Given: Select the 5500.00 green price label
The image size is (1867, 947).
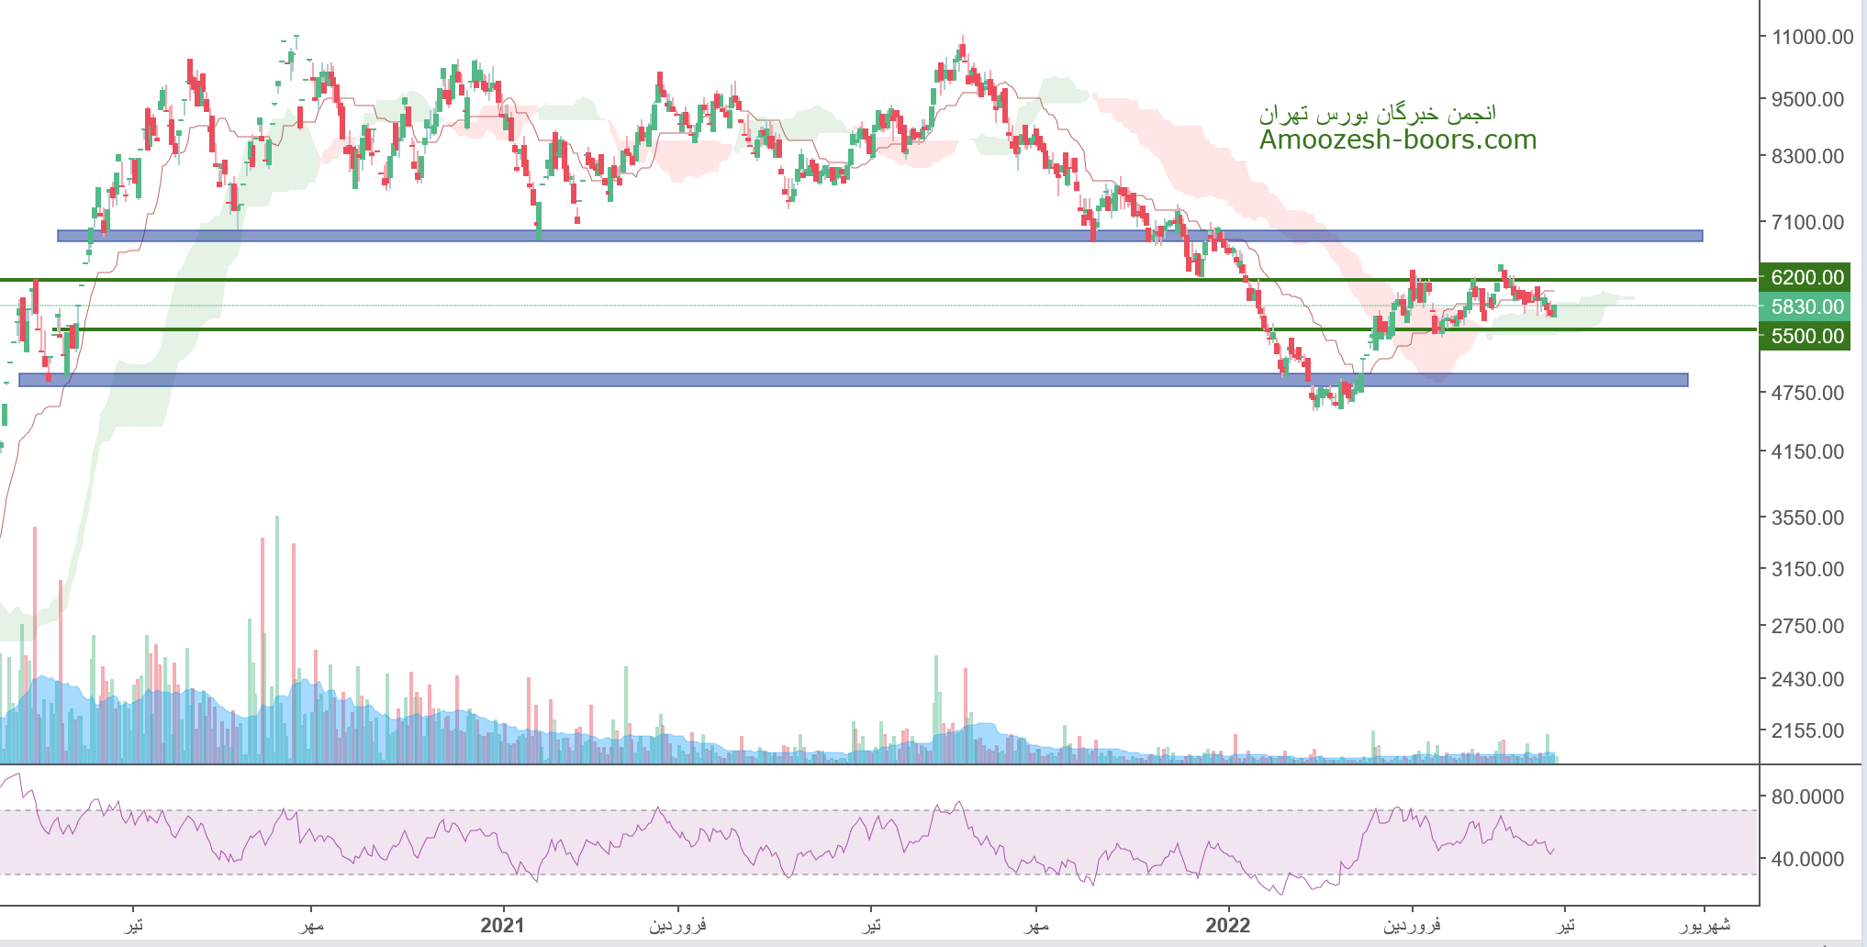Looking at the screenshot, I should coord(1806,336).
